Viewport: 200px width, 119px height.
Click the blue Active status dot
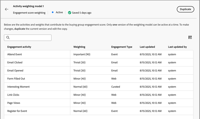pos(53,12)
